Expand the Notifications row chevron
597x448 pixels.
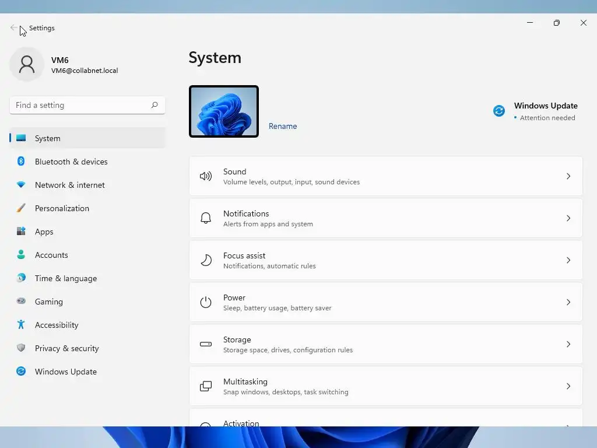568,218
